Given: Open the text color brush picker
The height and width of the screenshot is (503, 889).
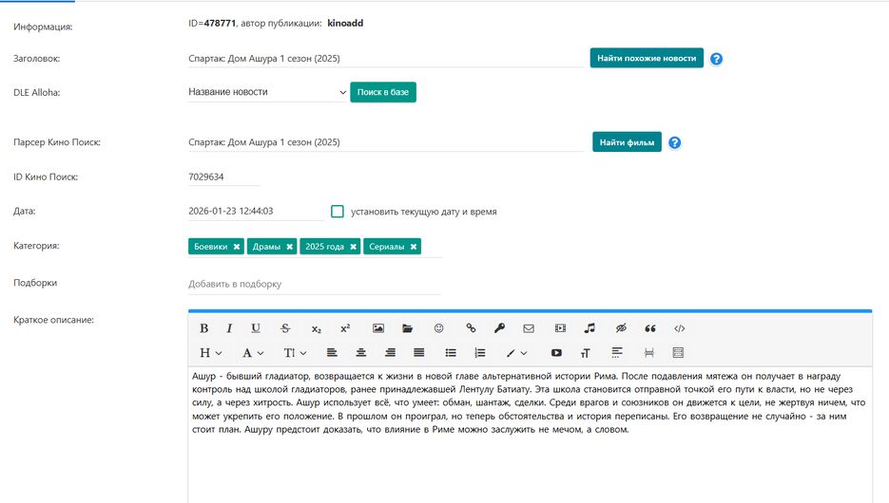Looking at the screenshot, I should (x=516, y=353).
